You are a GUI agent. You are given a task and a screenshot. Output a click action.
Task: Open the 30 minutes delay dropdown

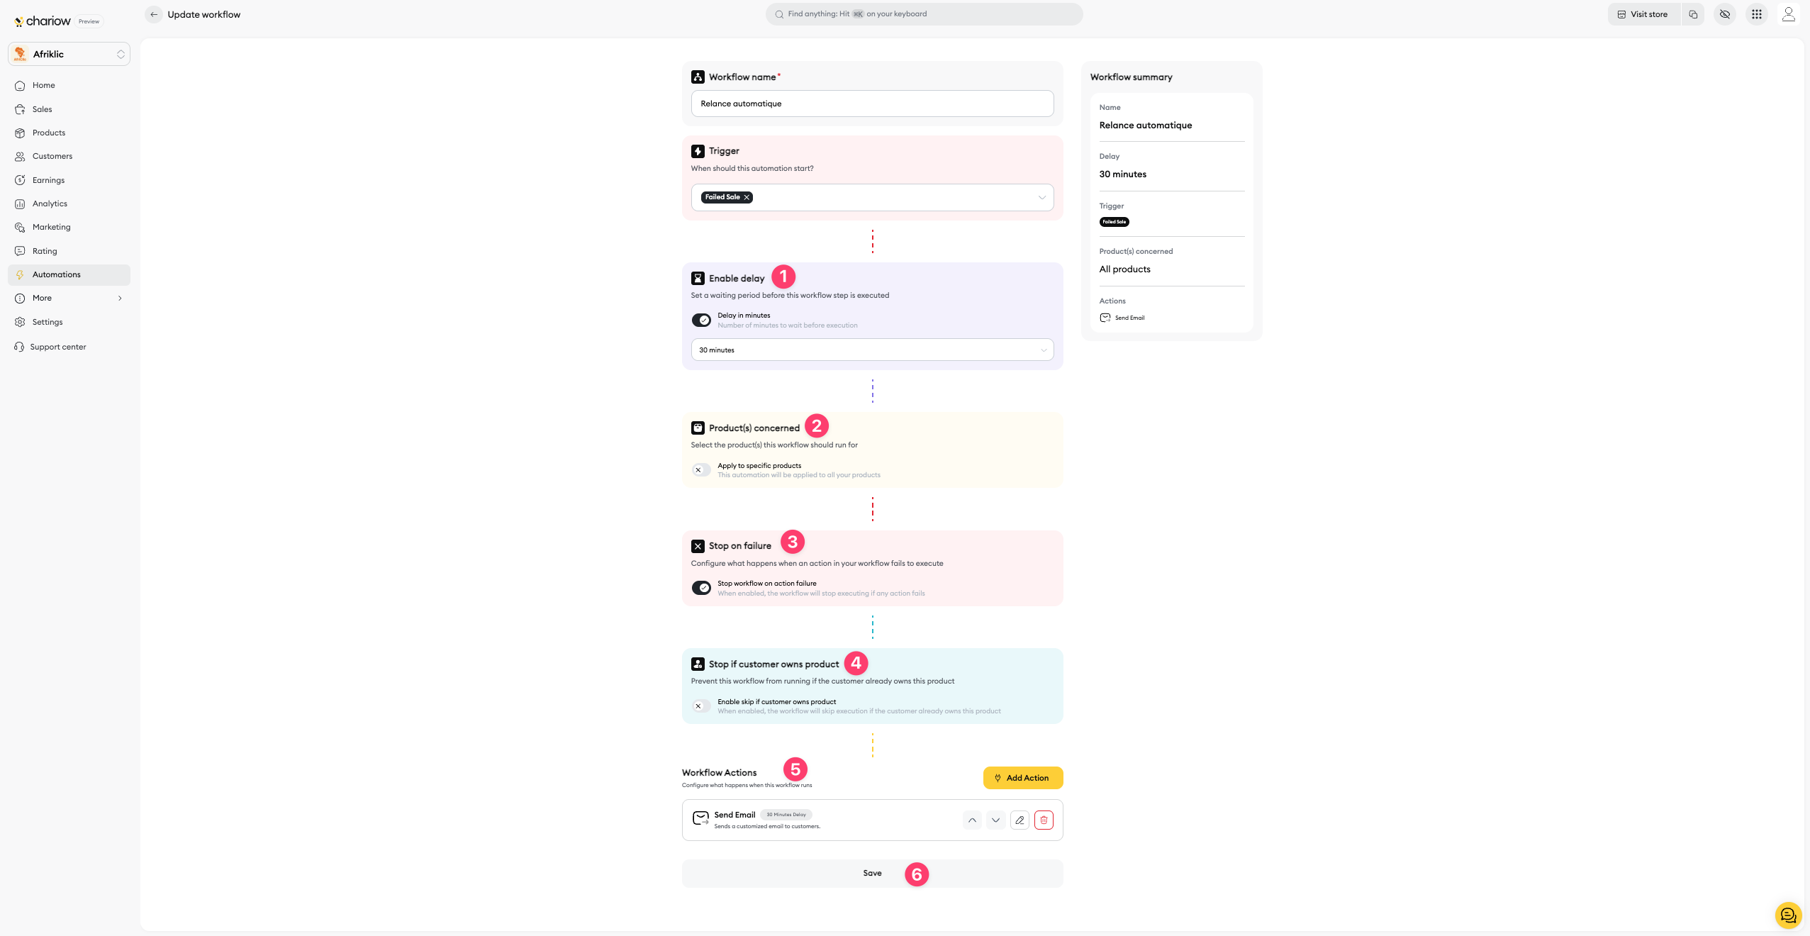pos(872,350)
